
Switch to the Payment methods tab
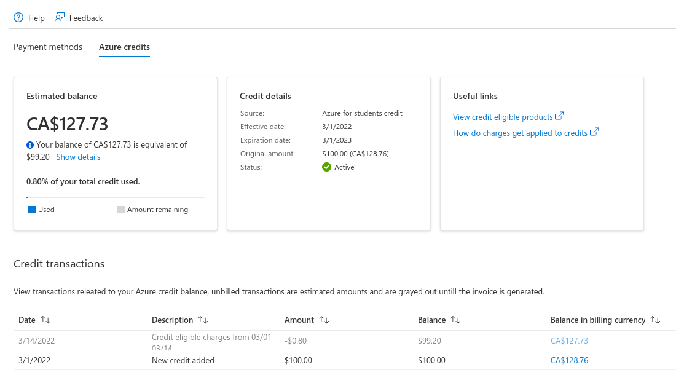[x=47, y=47]
